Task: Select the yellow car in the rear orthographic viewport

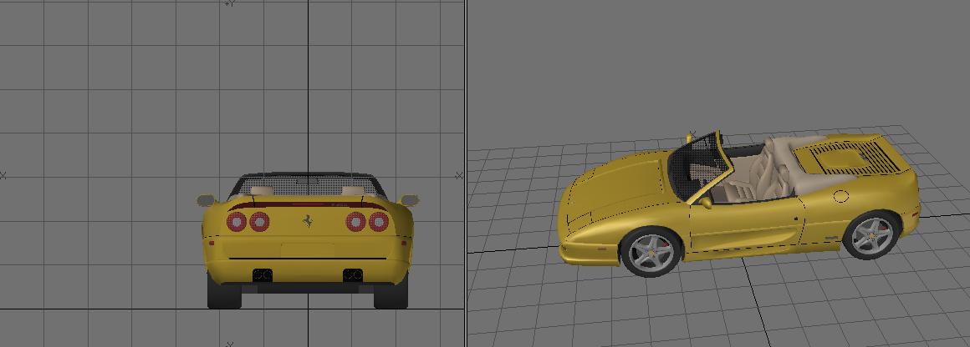Action: pyautogui.click(x=308, y=241)
